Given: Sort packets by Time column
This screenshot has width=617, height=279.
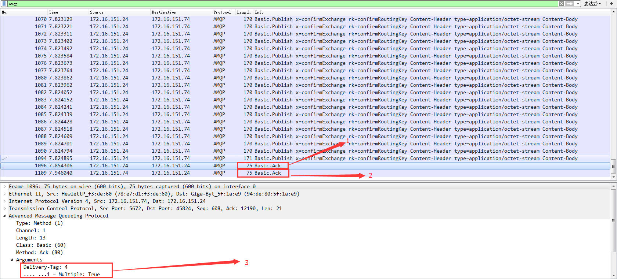Looking at the screenshot, I should coord(54,12).
